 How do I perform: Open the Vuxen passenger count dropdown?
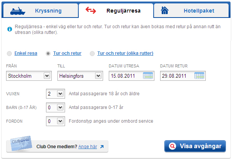(55, 93)
